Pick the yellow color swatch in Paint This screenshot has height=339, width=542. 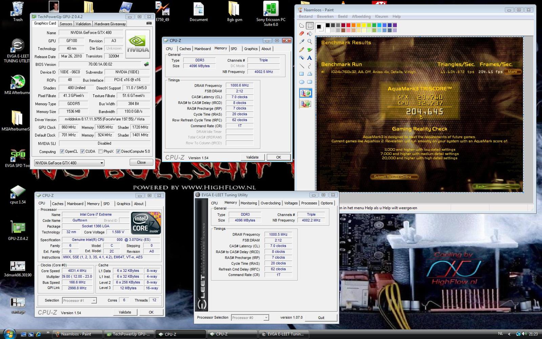[364, 25]
